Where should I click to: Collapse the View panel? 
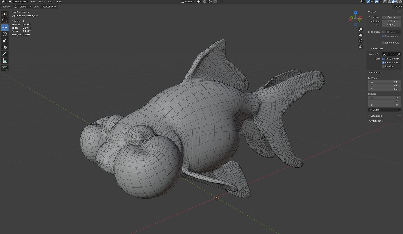[x=372, y=12]
